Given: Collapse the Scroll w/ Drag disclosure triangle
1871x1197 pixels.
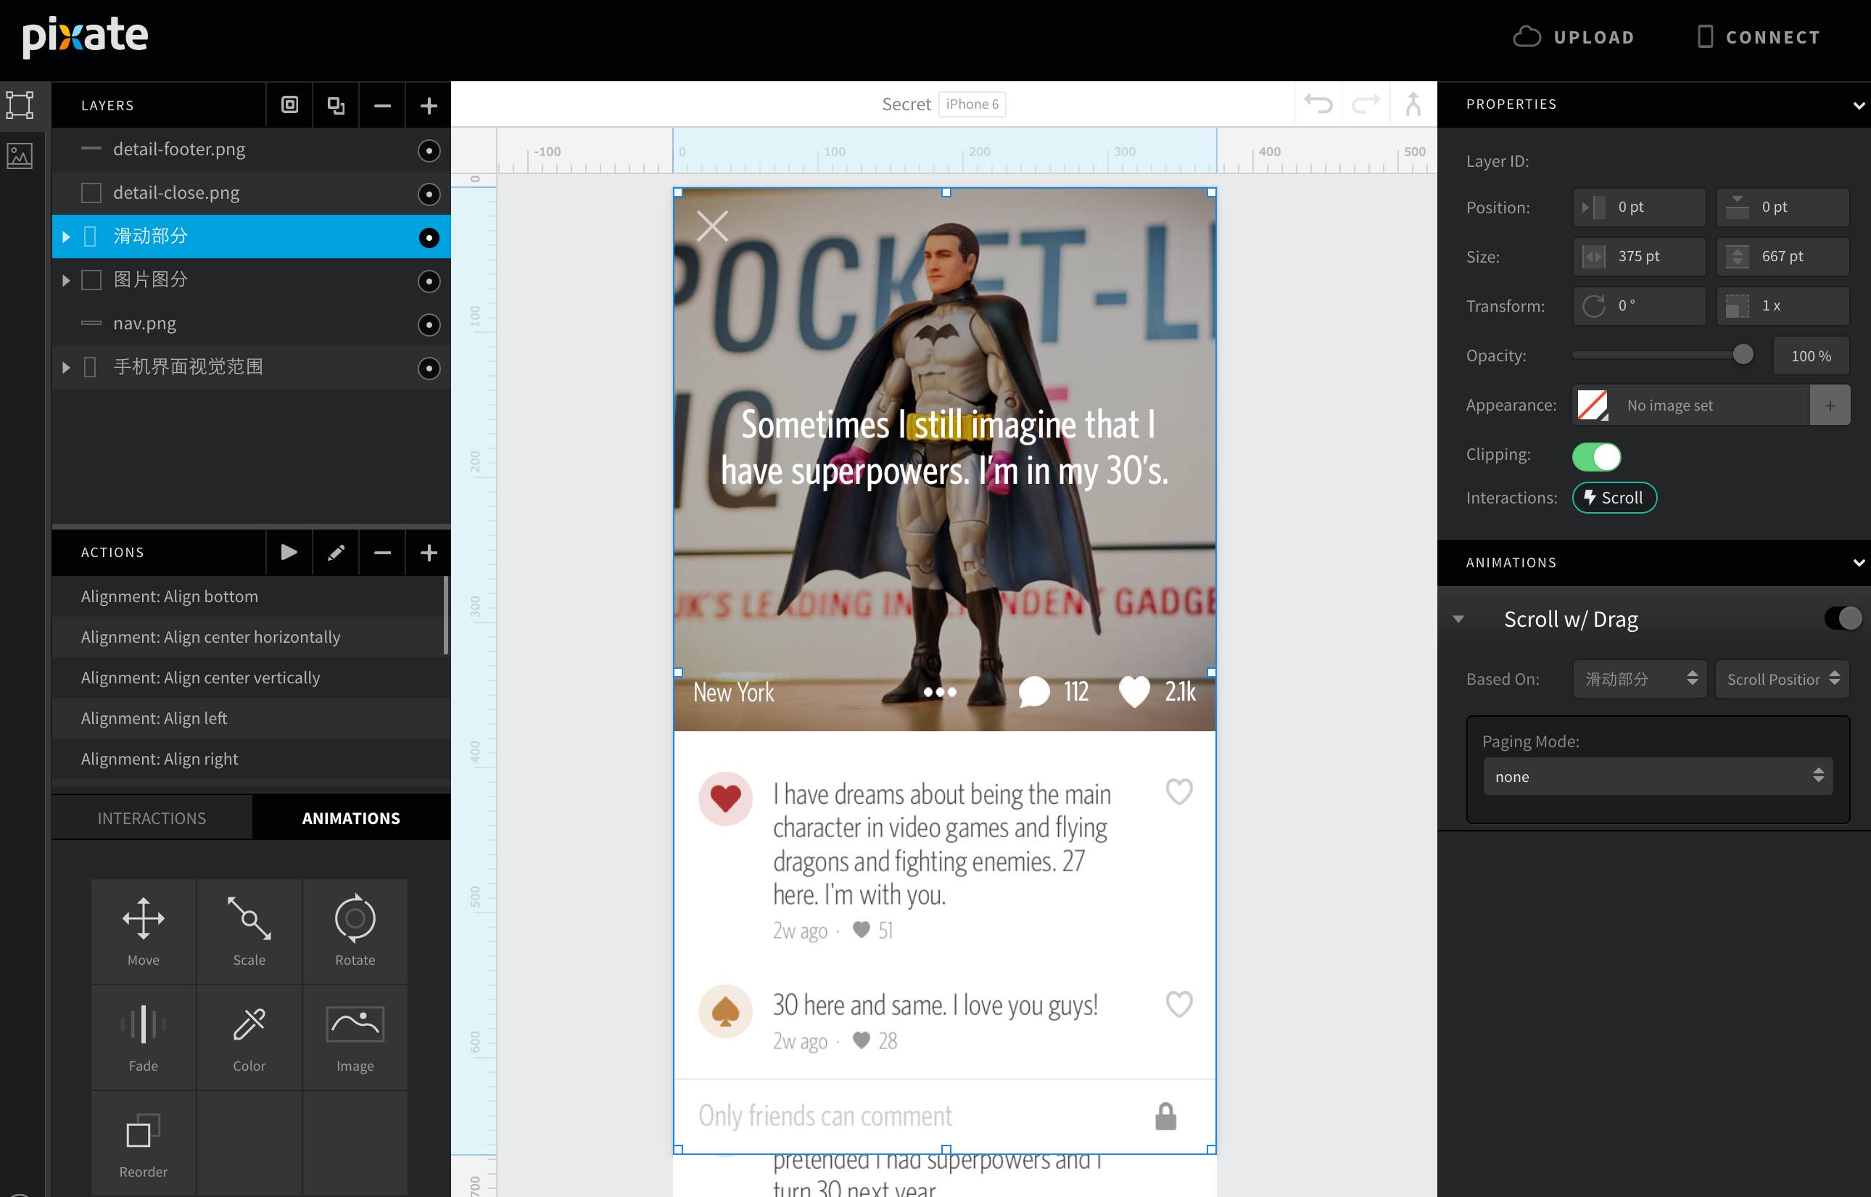Looking at the screenshot, I should (x=1458, y=620).
